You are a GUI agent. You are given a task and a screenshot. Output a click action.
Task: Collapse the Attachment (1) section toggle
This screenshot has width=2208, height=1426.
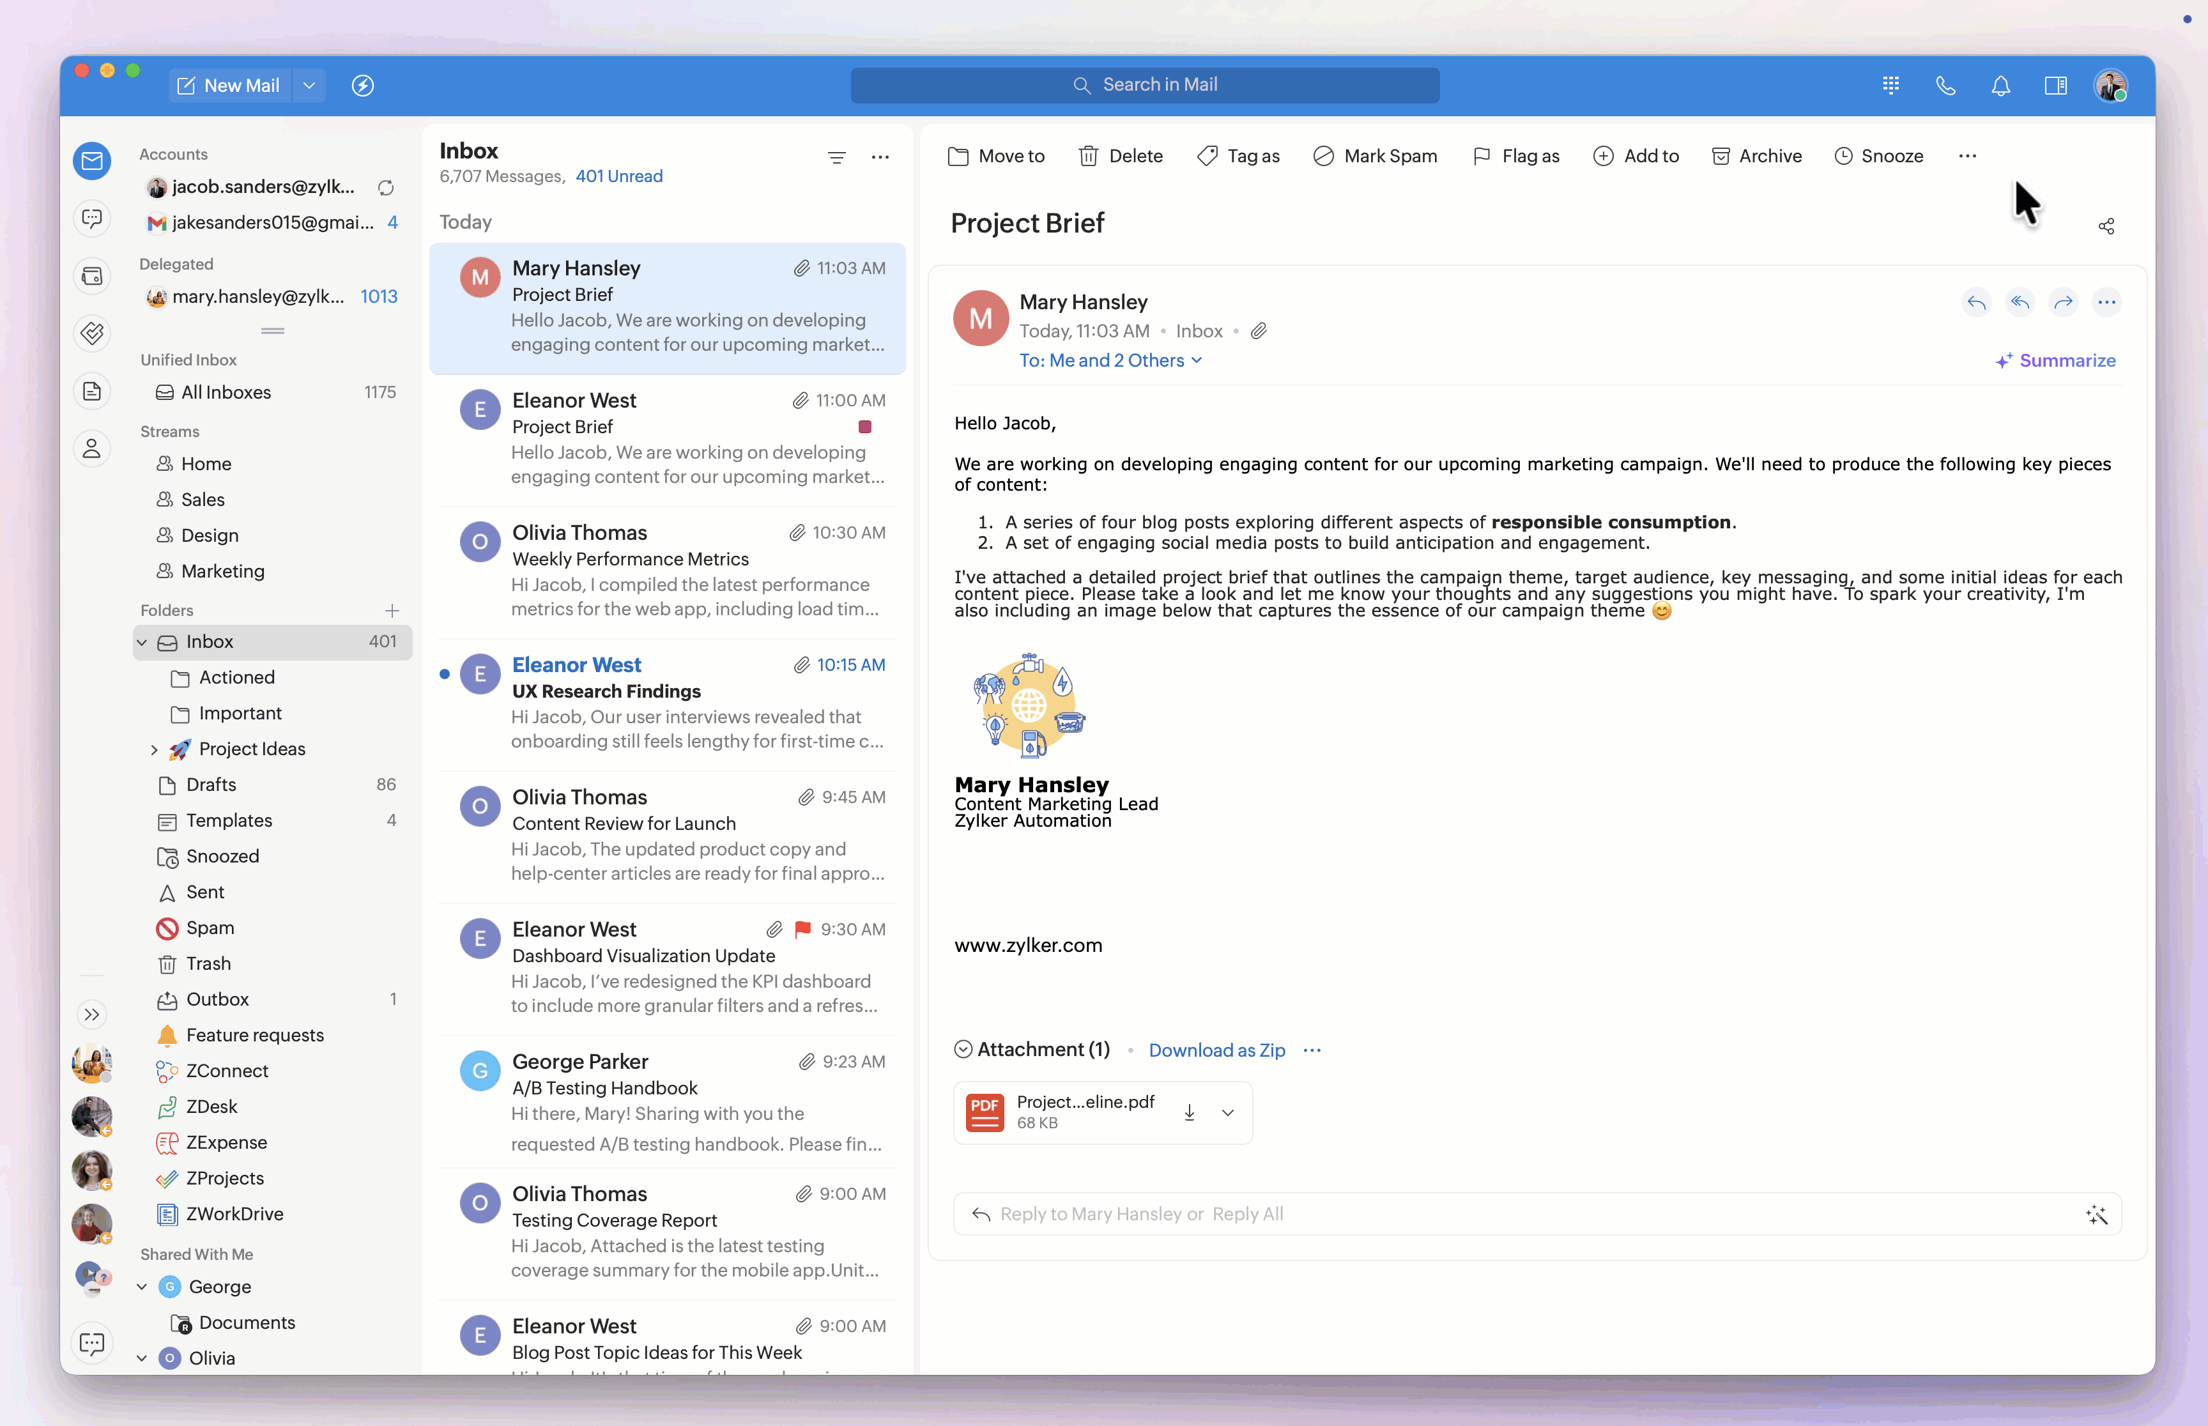click(963, 1049)
